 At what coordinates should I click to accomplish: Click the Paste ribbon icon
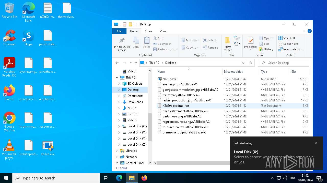147,42
